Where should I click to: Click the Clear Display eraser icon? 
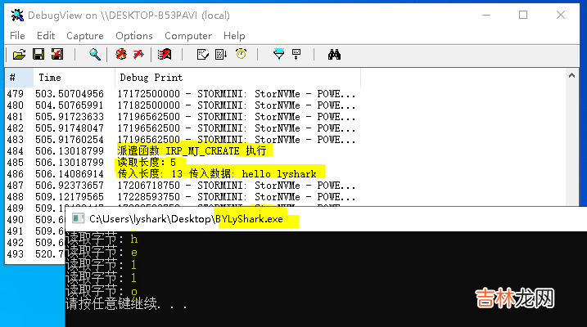click(165, 55)
